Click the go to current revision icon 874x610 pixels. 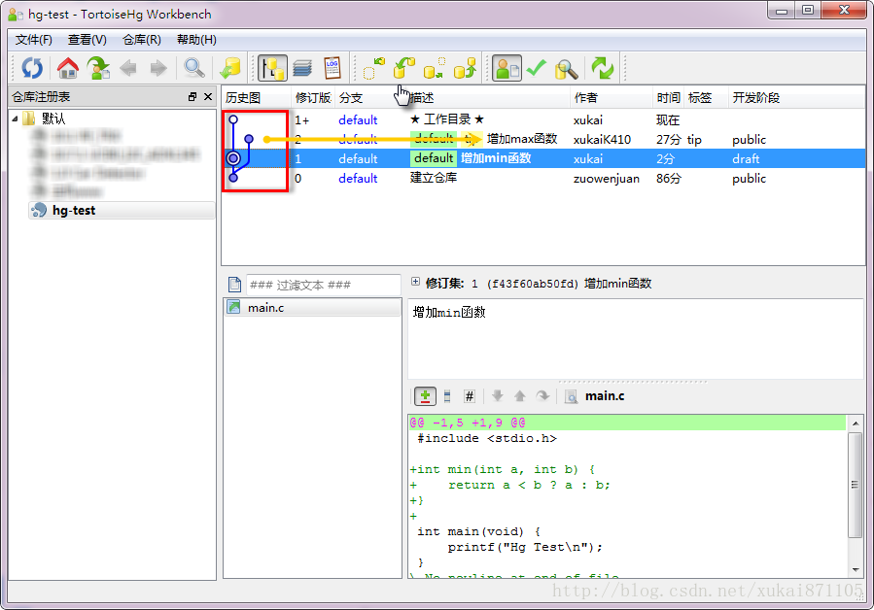[98, 68]
